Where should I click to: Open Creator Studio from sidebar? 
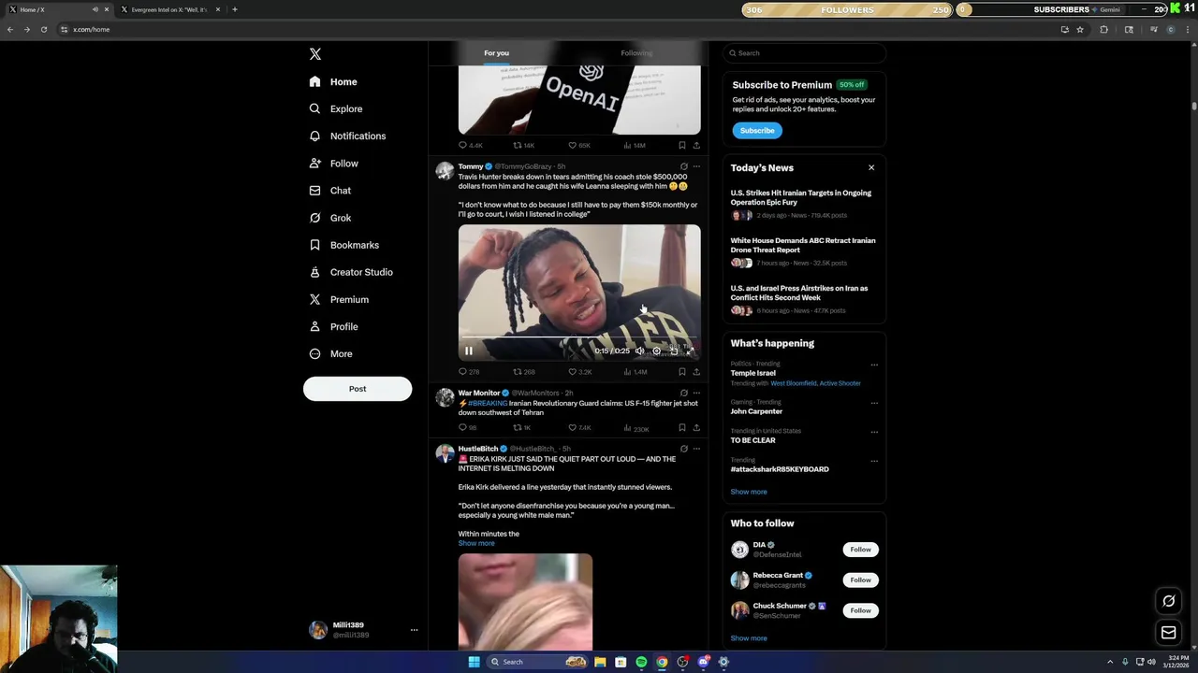351,272
